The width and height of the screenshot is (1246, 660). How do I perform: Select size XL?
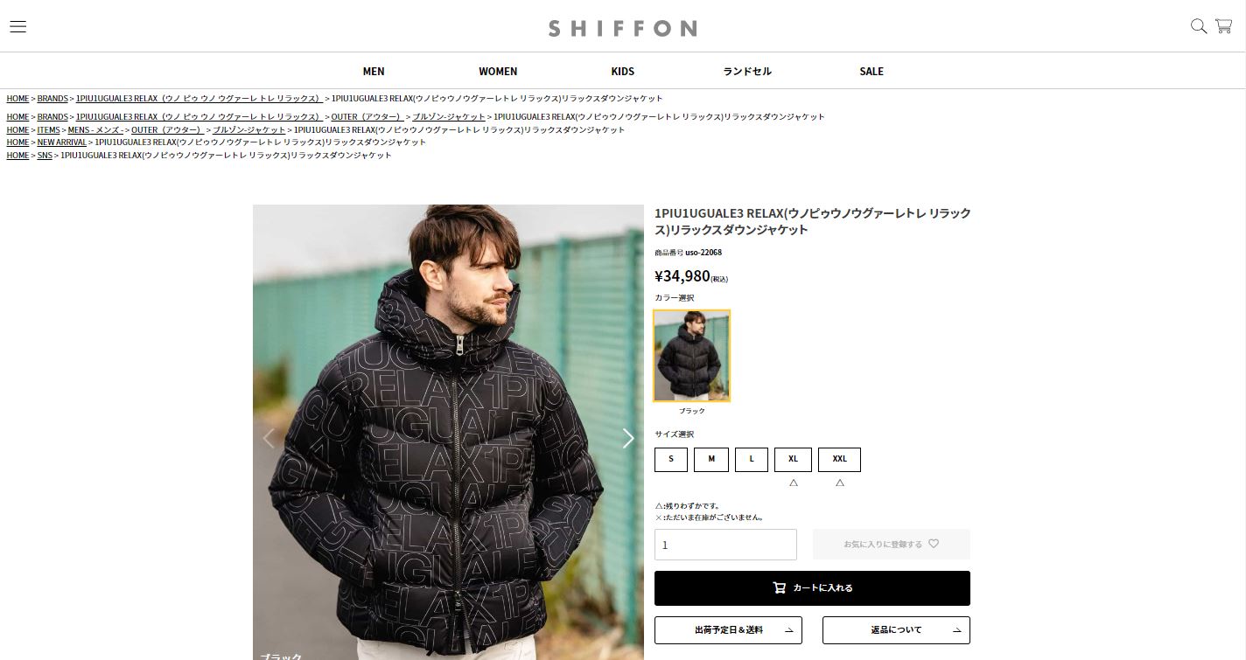coord(793,459)
